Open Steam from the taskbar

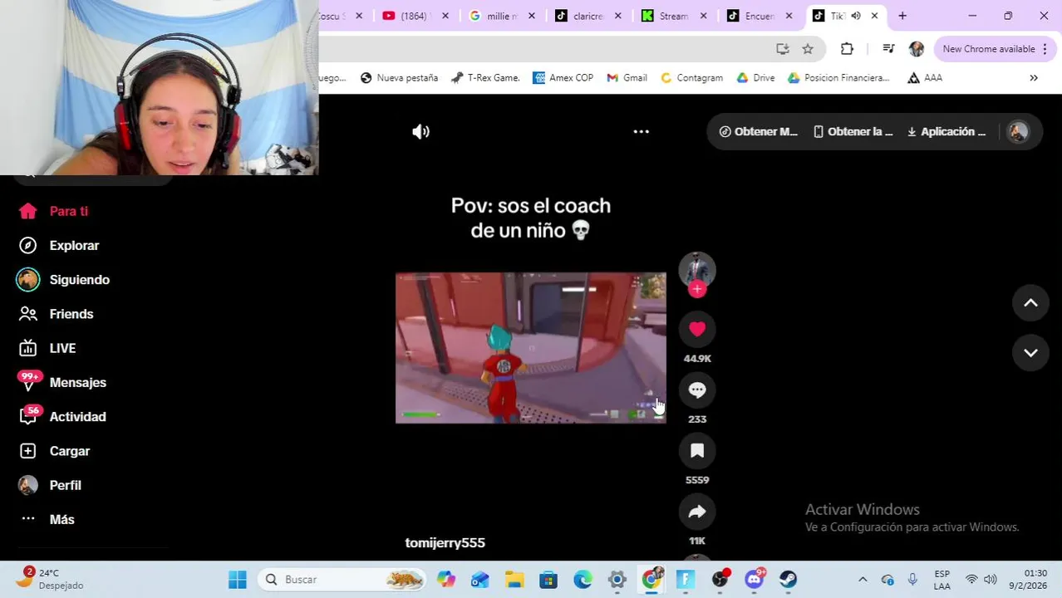(789, 579)
